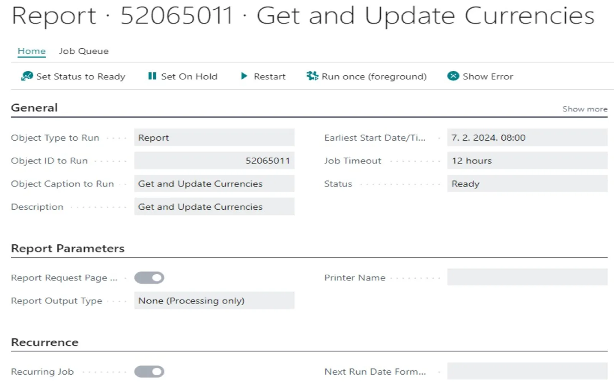Collapse the Report Parameters section
The image size is (614, 383).
[x=68, y=248]
